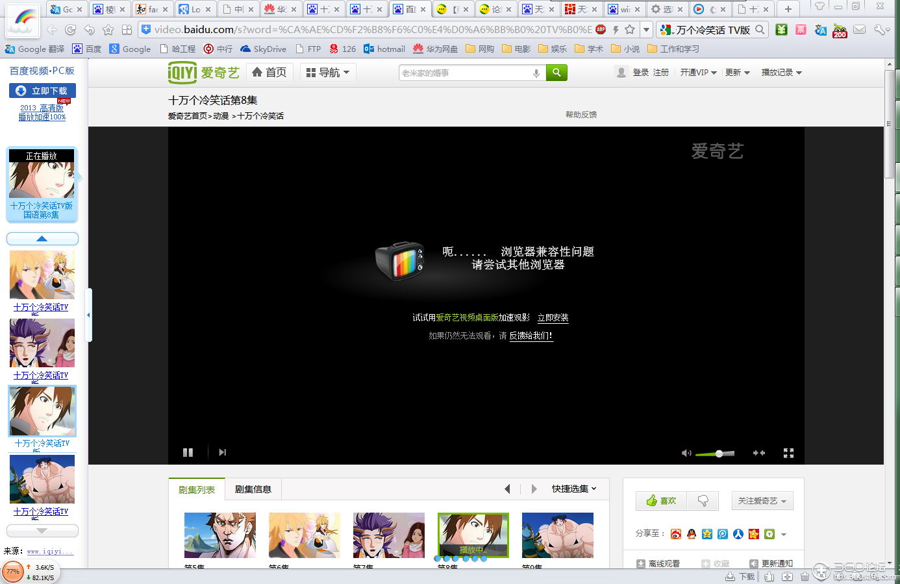Viewport: 900px width, 584px height.
Task: Share to Sina Weibo icon
Action: pos(676,534)
